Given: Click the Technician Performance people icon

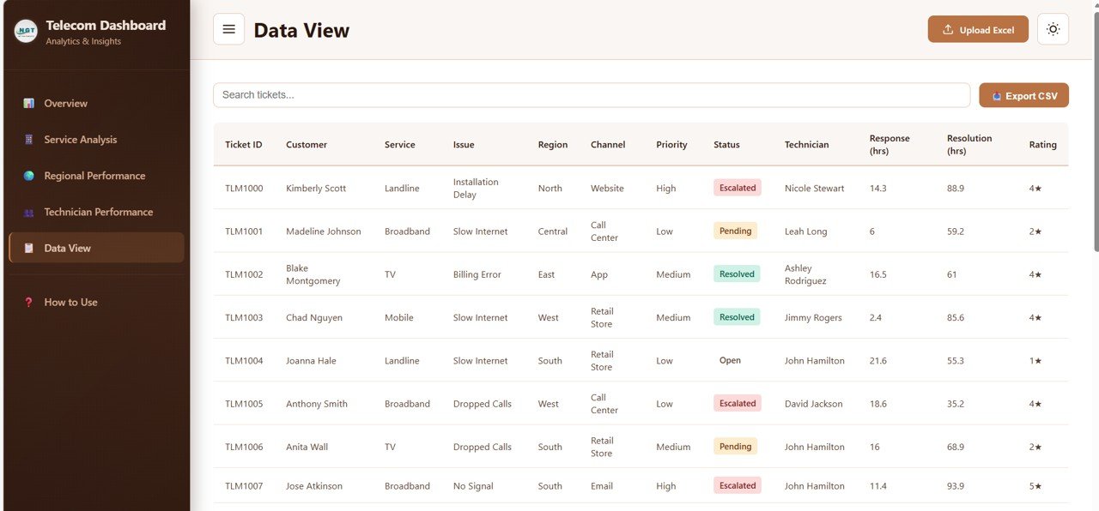Looking at the screenshot, I should (x=31, y=212).
